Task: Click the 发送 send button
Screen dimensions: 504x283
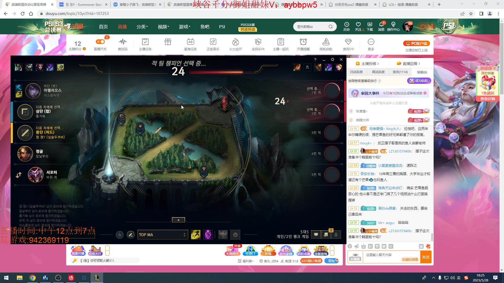Action: (x=426, y=257)
